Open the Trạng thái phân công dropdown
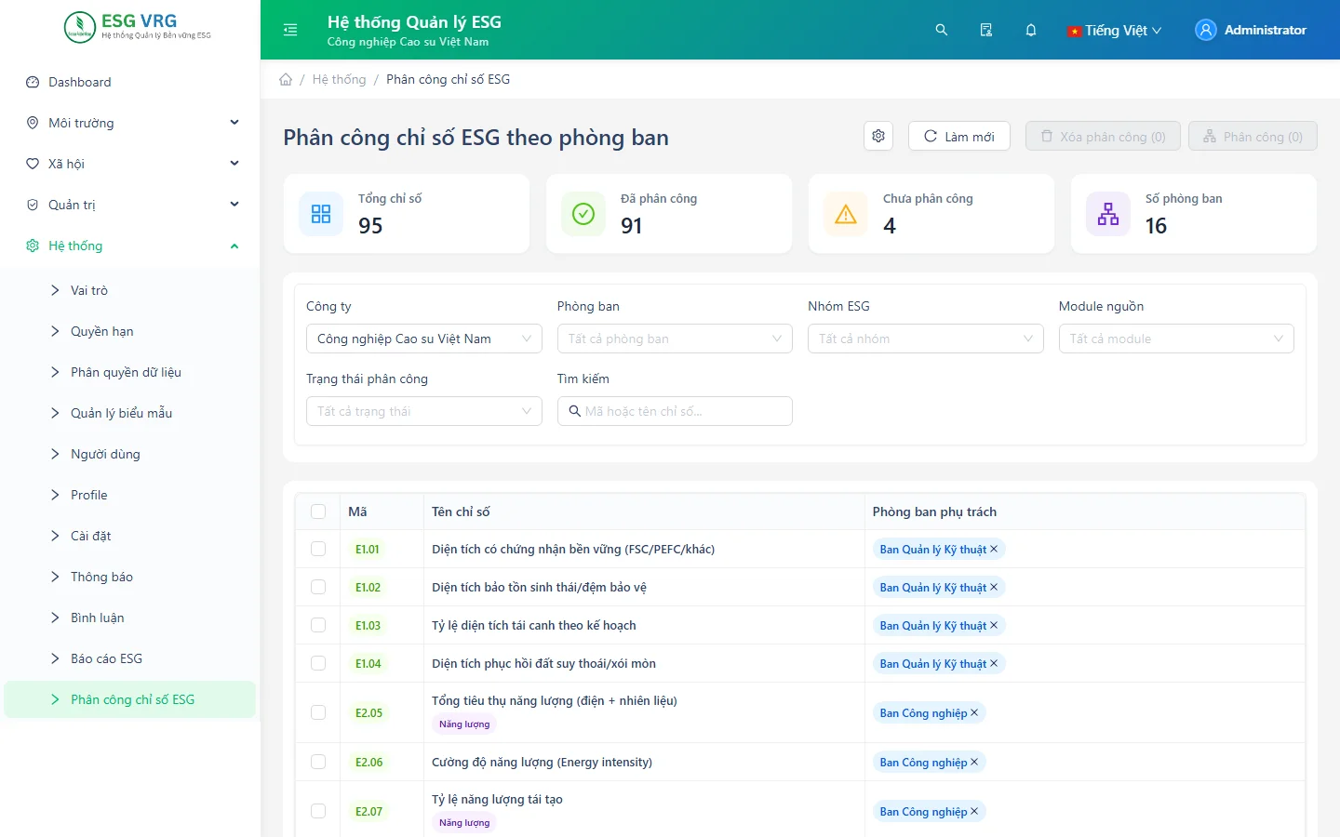 click(424, 411)
